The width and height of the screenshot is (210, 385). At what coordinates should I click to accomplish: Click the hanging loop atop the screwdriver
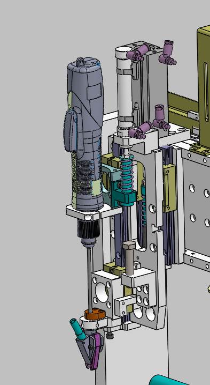[x=80, y=61]
